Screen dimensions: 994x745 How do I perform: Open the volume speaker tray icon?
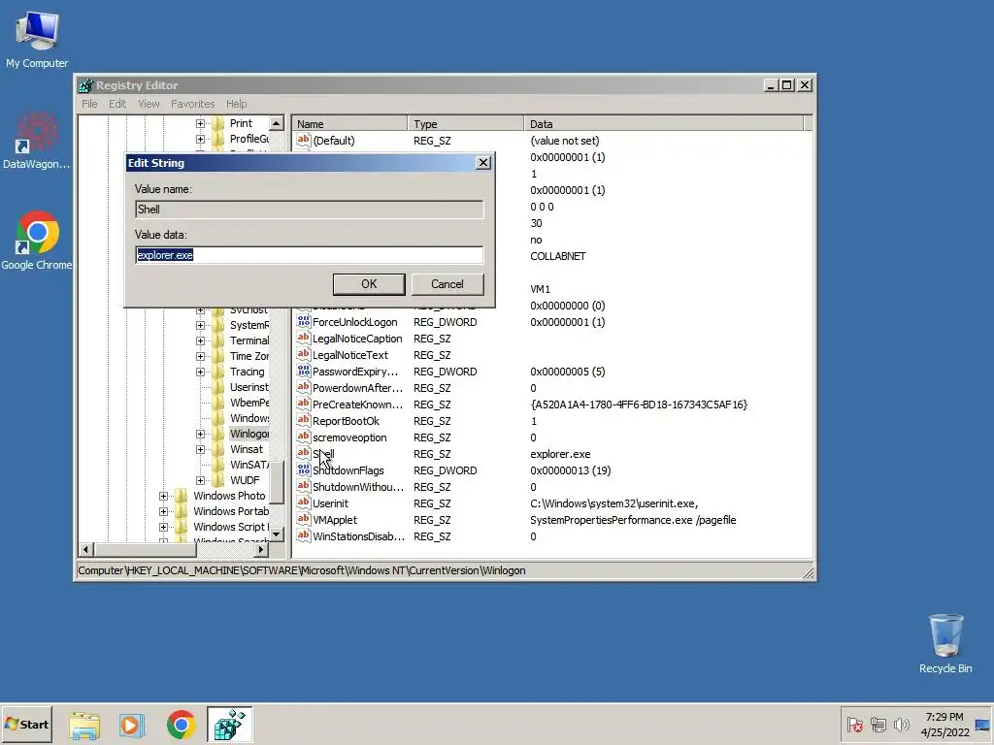point(901,725)
